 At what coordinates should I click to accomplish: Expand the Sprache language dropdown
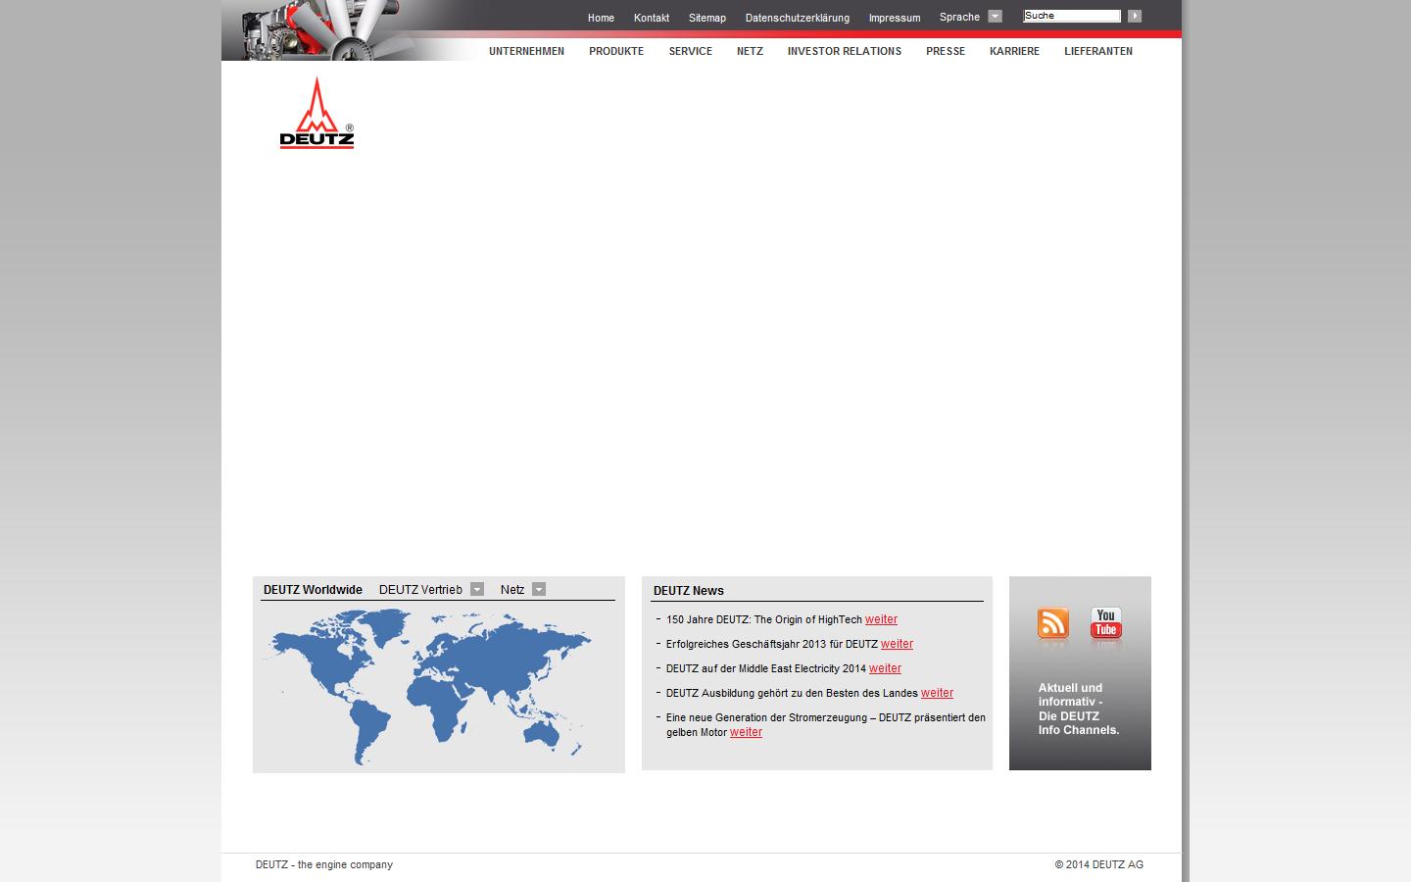point(996,17)
